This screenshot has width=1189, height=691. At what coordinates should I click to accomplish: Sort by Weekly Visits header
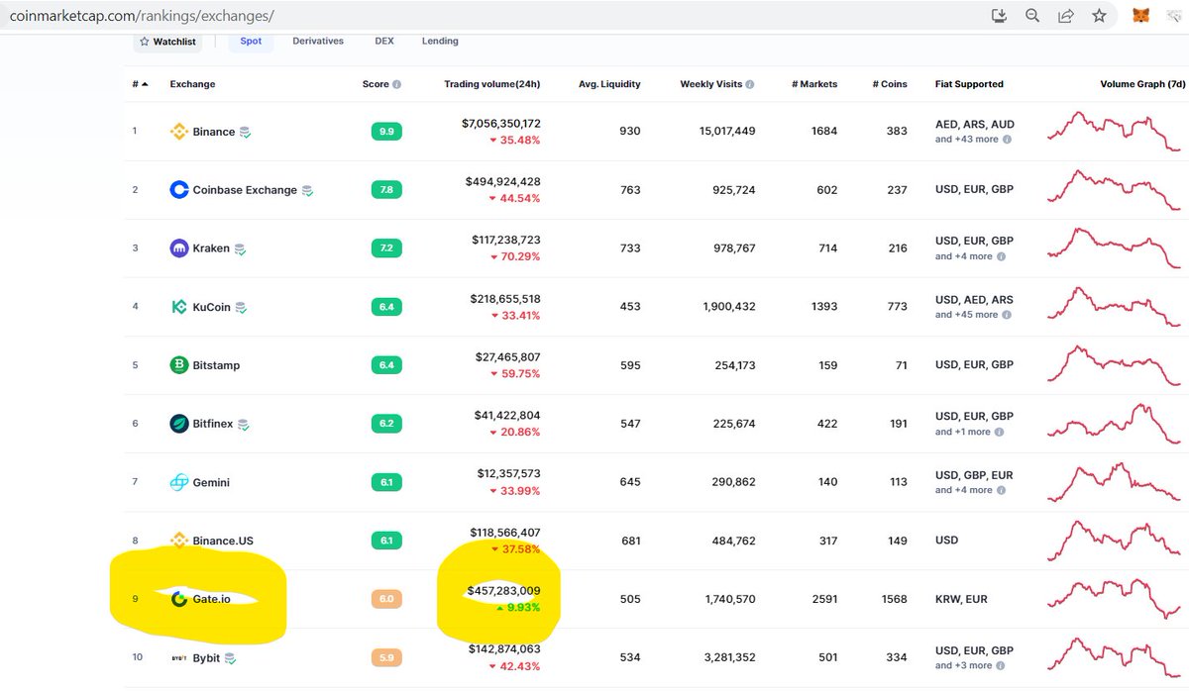pyautogui.click(x=711, y=84)
